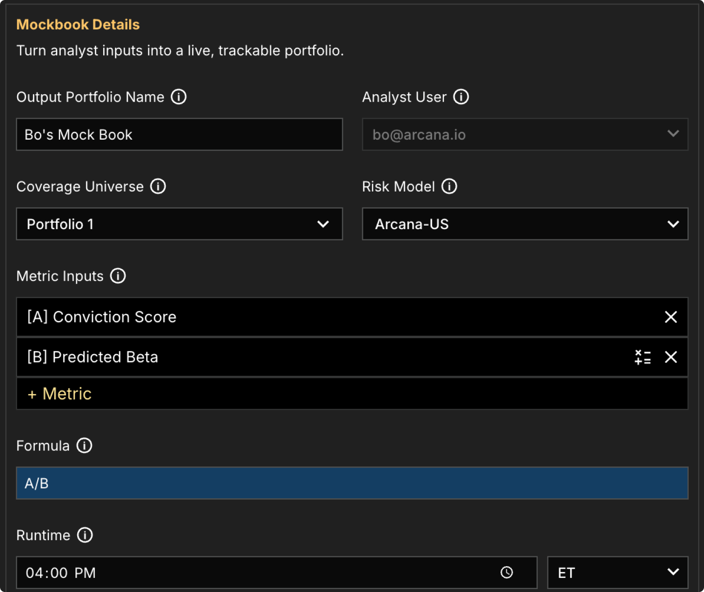The width and height of the screenshot is (704, 592).
Task: Click info icon next to Metric Inputs
Action: point(118,276)
